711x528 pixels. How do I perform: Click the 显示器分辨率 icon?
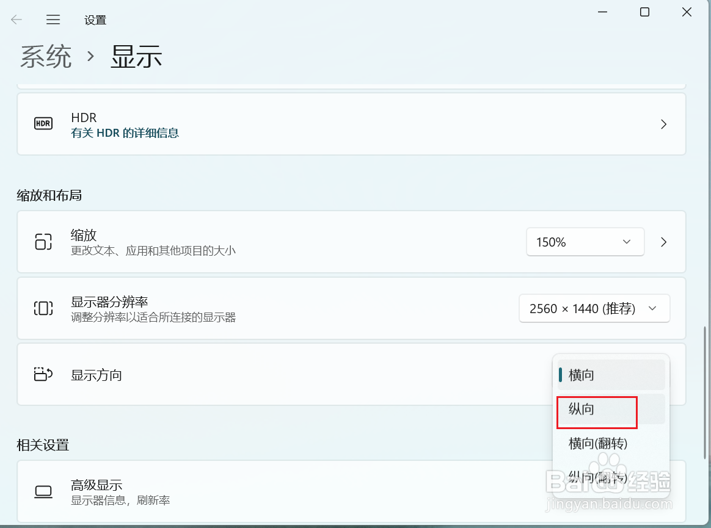tap(43, 308)
